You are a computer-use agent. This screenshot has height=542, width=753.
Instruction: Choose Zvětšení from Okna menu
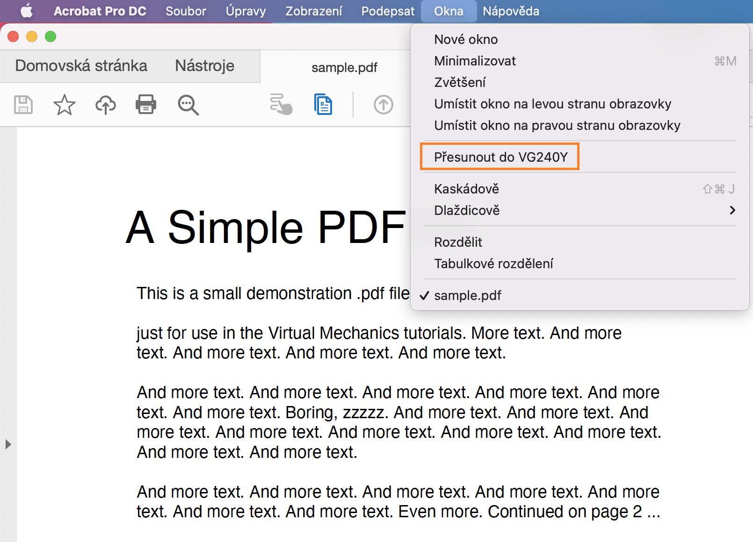(x=580, y=82)
